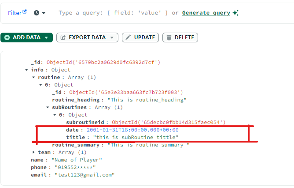Click the external link icon beside Filter
The width and height of the screenshot is (294, 188).
click(25, 11)
